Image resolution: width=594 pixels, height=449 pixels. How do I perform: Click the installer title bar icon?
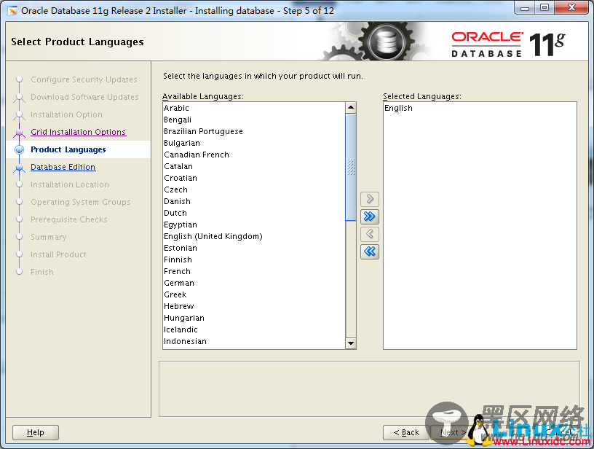point(12,11)
